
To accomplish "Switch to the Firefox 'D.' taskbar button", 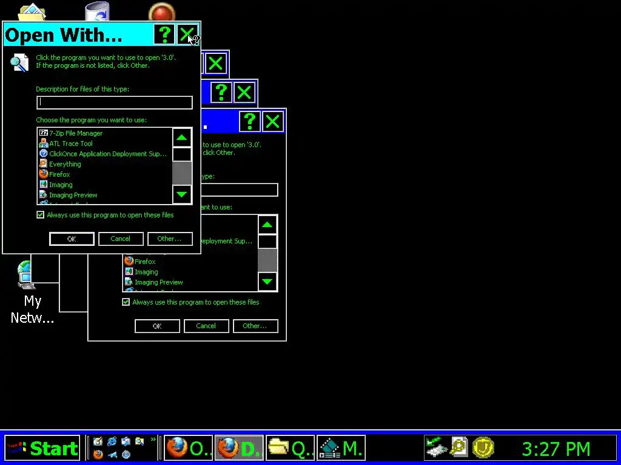I will click(239, 448).
